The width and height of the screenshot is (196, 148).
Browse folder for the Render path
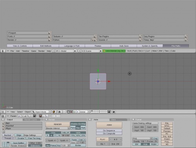point(50,40)
